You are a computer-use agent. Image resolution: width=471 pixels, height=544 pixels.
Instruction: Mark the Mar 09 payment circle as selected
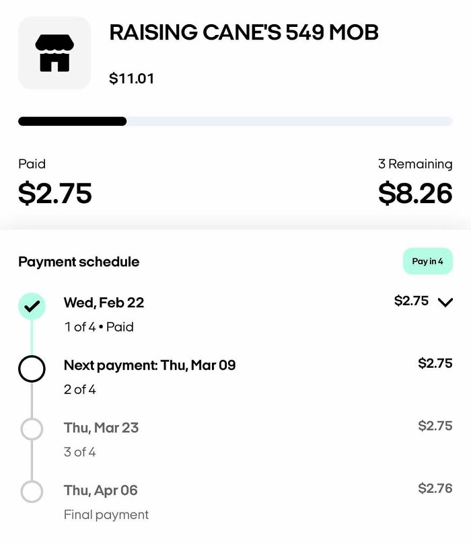[x=32, y=368]
